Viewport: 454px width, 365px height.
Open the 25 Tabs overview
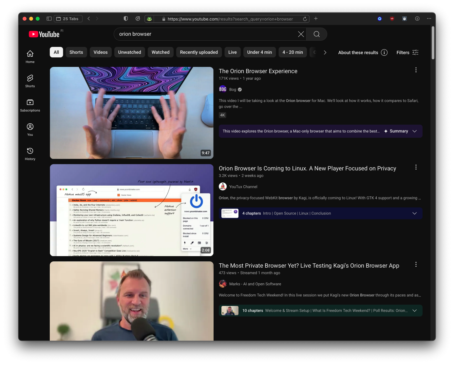(x=68, y=19)
